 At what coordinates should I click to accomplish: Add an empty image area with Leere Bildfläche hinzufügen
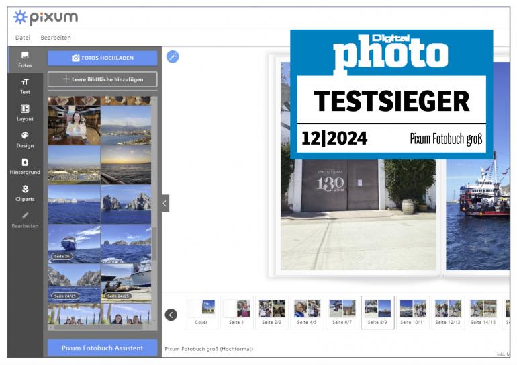pyautogui.click(x=103, y=79)
